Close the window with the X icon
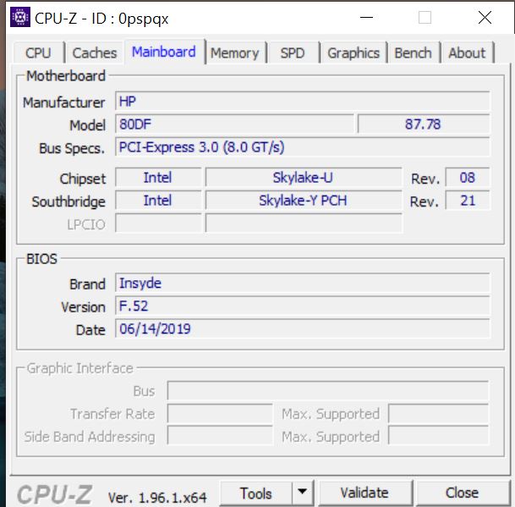This screenshot has height=507, width=515. point(485,17)
